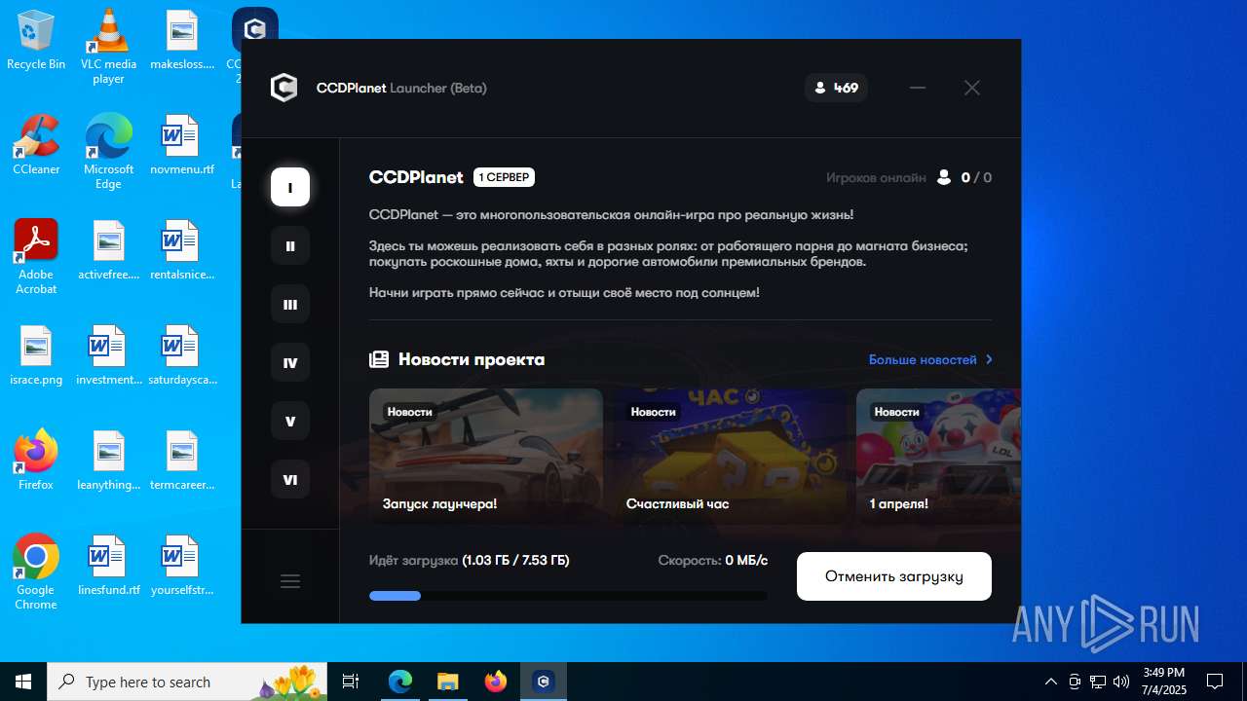
Task: Open Firefox from the taskbar
Action: (496, 682)
